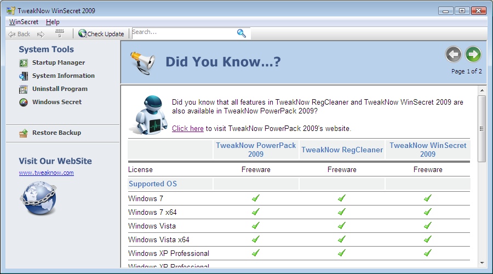Click the Back toolbar button
Screen dimensions: 493x274
(19, 34)
